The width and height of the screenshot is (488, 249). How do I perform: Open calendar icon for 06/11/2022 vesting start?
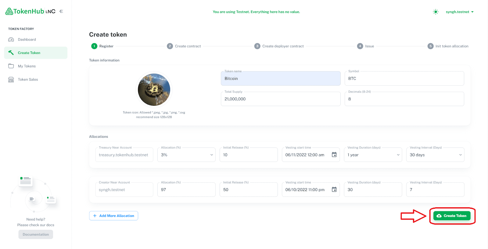pyautogui.click(x=334, y=155)
